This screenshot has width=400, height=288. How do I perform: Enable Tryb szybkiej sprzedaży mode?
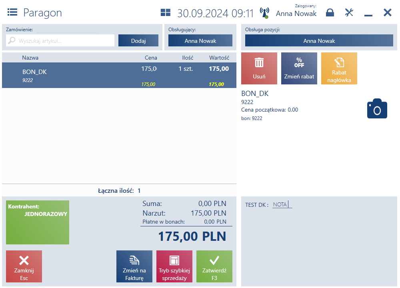pos(174,266)
